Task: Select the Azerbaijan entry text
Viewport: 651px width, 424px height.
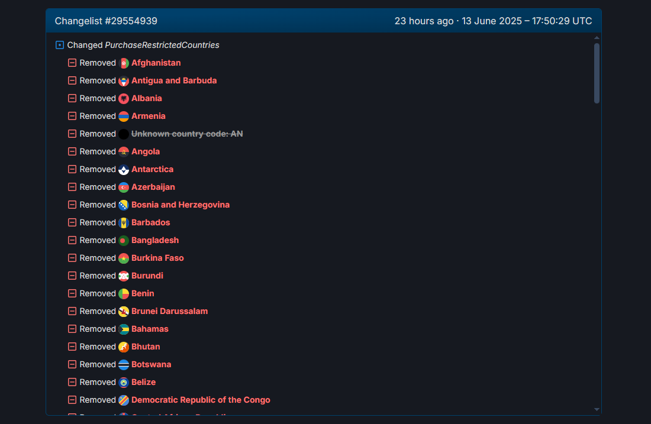Action: click(153, 187)
